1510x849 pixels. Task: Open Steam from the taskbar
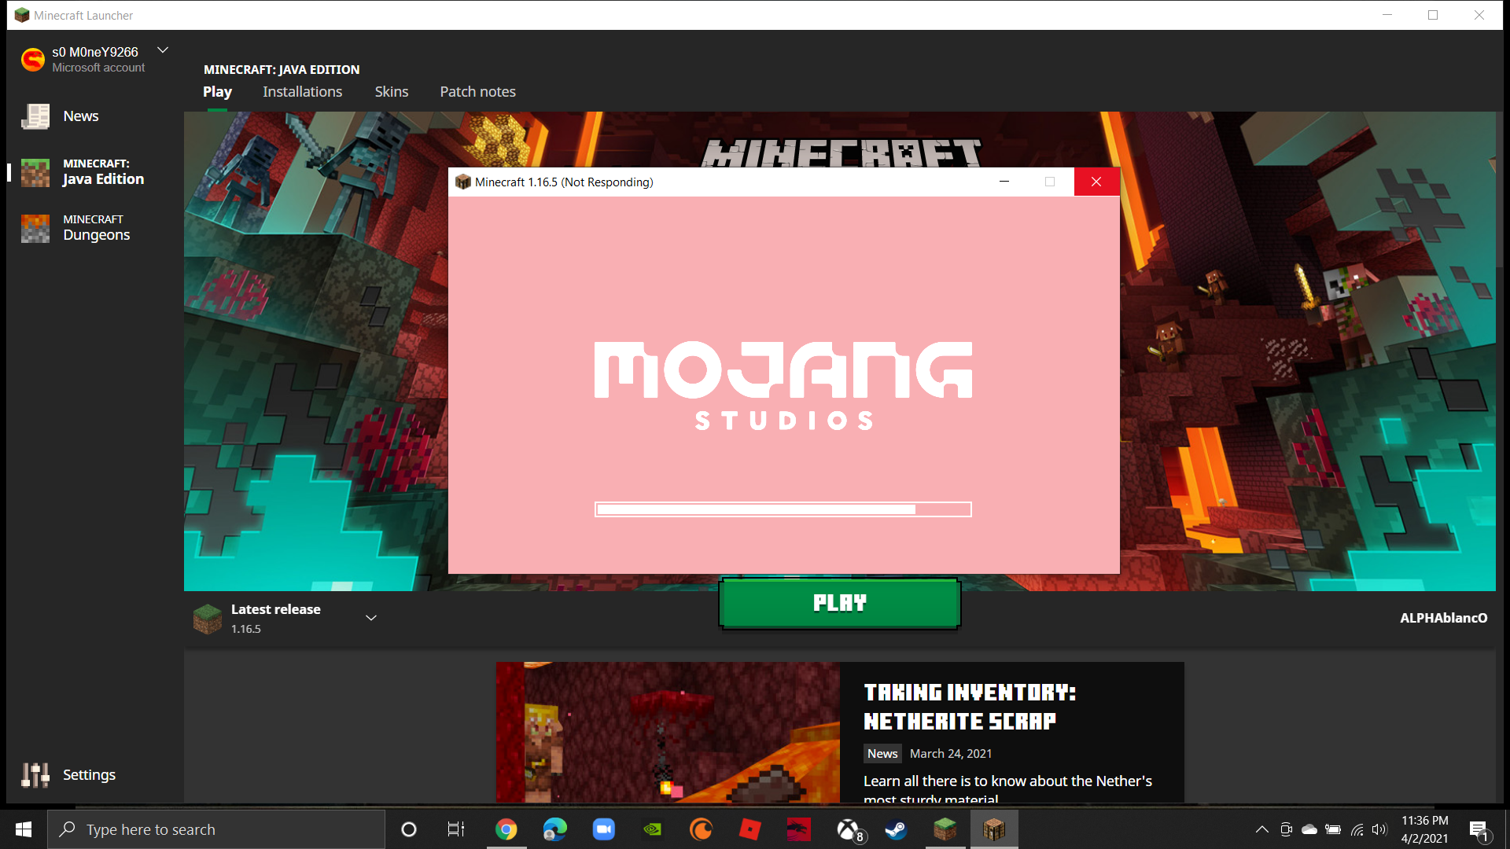coord(896,829)
